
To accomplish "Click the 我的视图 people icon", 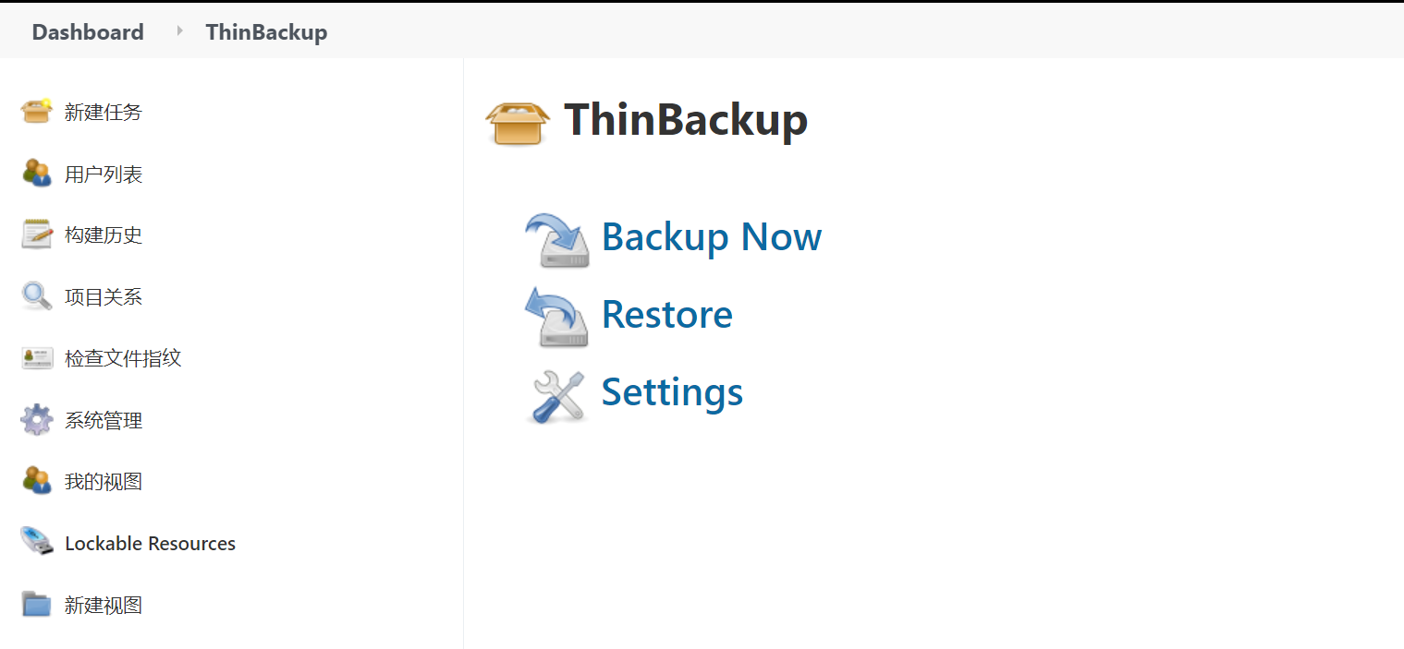I will click(37, 480).
